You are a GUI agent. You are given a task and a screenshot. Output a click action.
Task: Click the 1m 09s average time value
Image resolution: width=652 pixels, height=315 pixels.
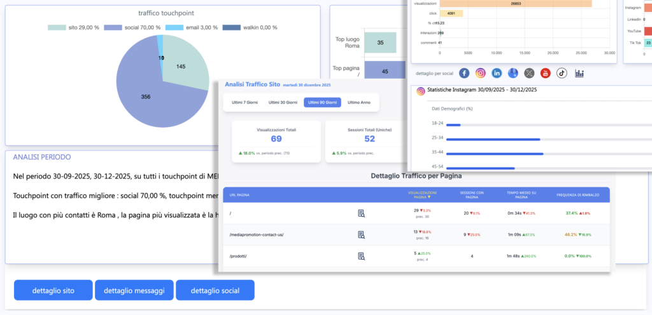[x=514, y=234]
